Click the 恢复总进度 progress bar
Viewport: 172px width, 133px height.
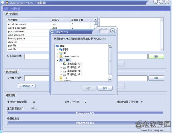click(85, 123)
